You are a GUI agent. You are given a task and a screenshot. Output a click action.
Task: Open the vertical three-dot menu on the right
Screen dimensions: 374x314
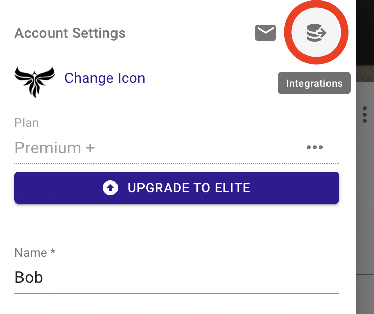coord(365,115)
